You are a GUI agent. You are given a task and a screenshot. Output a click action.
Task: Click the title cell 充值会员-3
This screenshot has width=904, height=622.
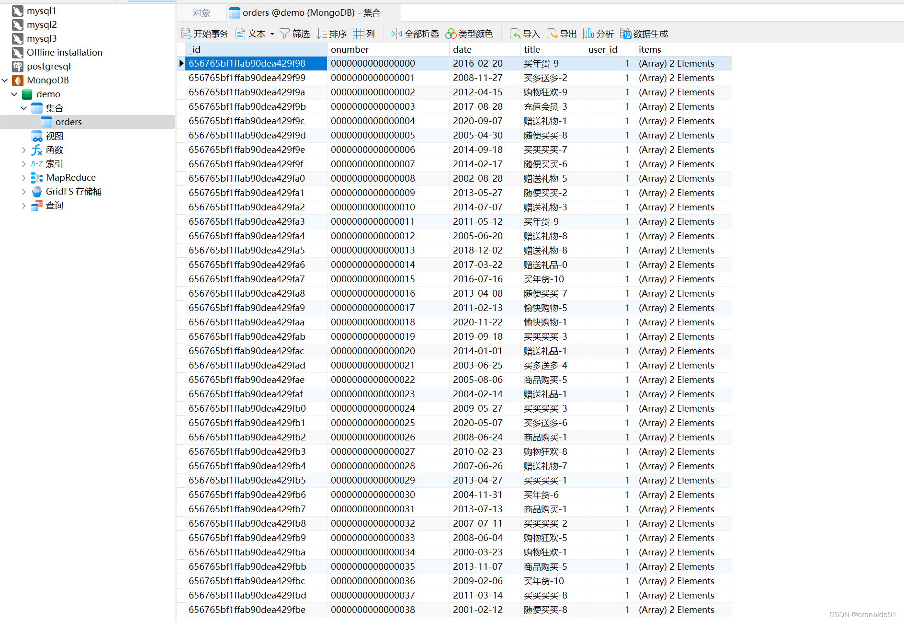(553, 106)
